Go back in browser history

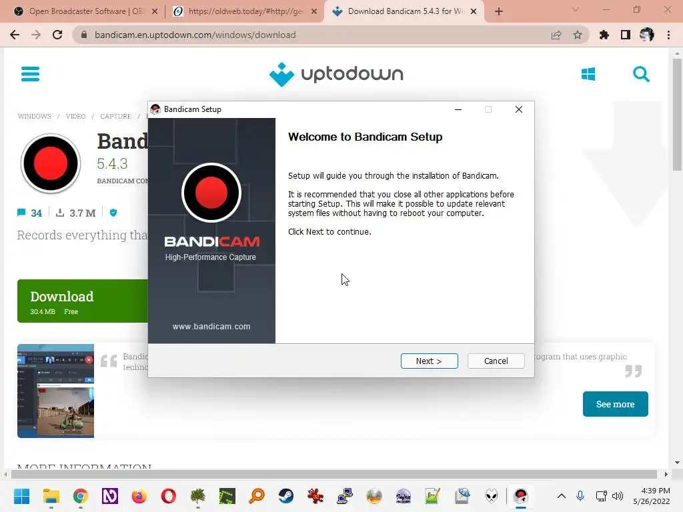pyautogui.click(x=15, y=35)
